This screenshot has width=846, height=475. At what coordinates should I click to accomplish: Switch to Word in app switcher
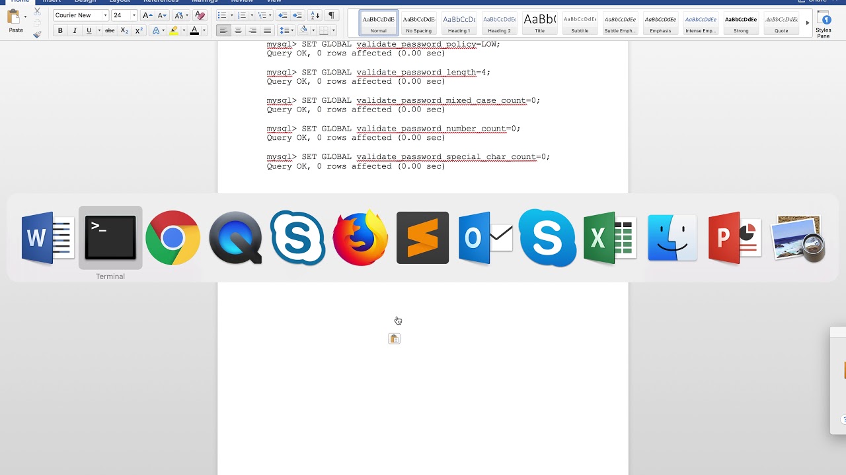[48, 237]
